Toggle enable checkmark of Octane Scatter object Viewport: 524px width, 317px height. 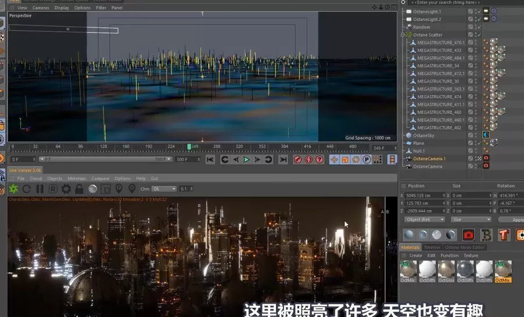pyautogui.click(x=479, y=35)
